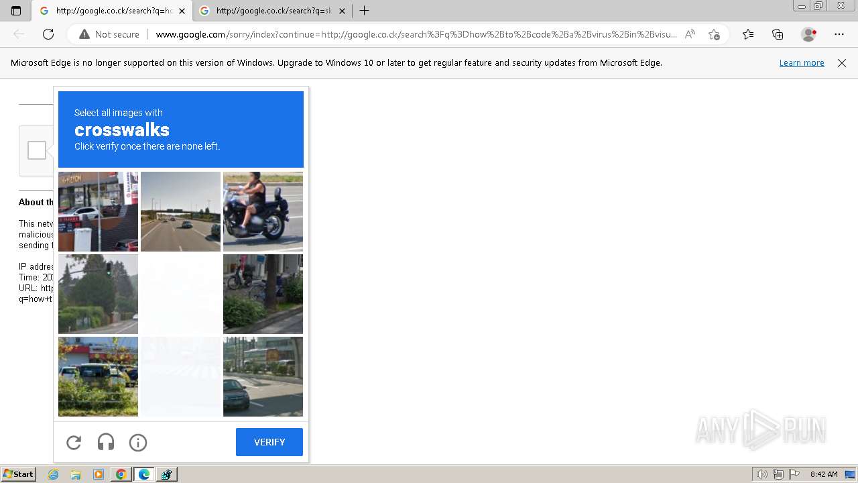
Task: Select the blank faded center tile
Action: tap(180, 294)
